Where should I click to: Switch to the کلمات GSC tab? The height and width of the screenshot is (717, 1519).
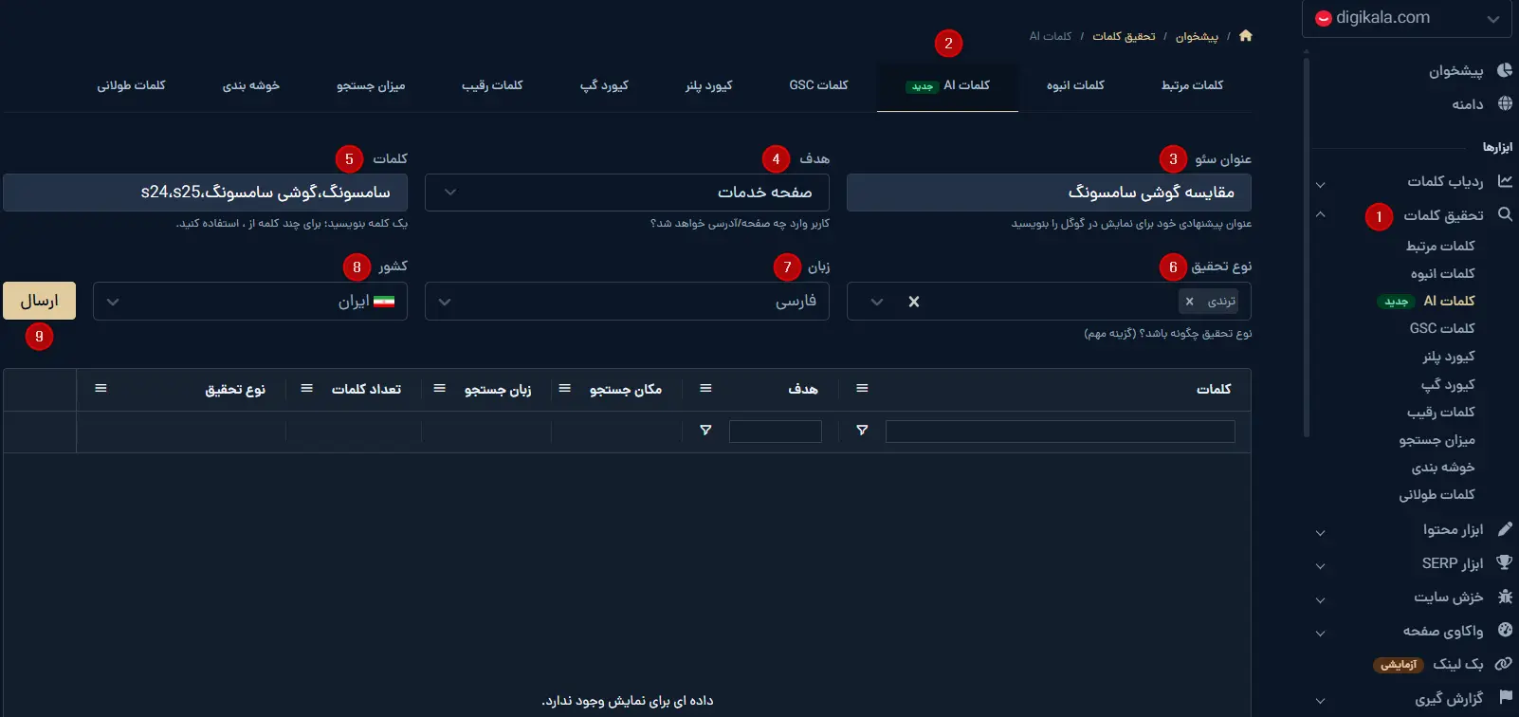(818, 85)
